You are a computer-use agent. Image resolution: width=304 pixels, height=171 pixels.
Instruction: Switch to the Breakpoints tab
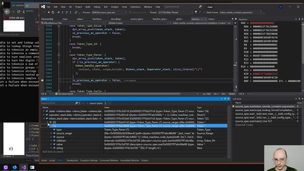coord(73,161)
